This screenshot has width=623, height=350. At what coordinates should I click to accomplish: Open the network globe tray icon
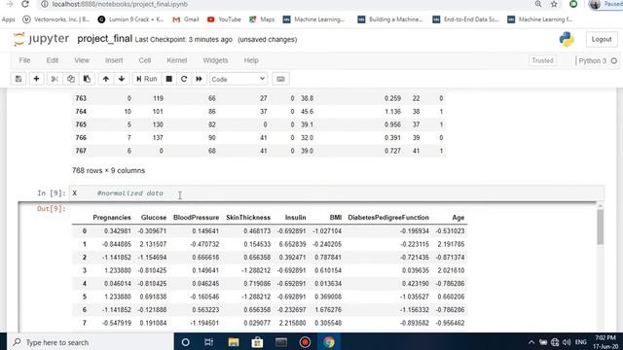tap(555, 342)
